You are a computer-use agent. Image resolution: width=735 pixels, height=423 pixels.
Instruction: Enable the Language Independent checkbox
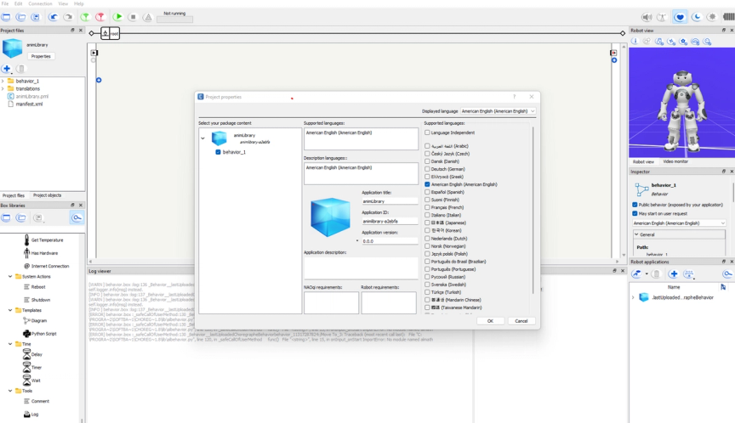tap(427, 133)
